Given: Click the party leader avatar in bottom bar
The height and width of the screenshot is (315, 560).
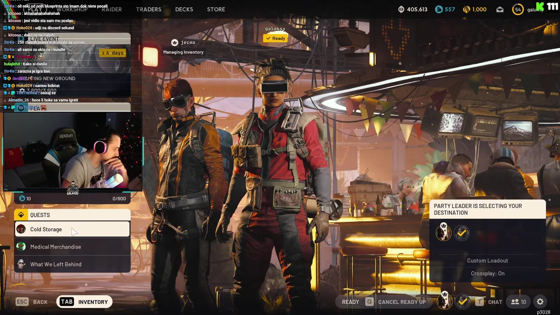Looking at the screenshot, I should pyautogui.click(x=445, y=301).
